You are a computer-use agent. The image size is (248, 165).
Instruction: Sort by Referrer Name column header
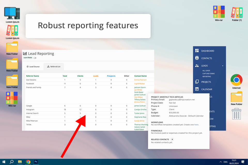pyautogui.click(x=33, y=76)
